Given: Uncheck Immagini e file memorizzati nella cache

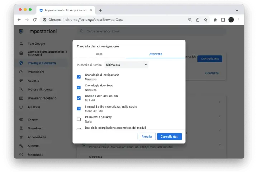Looking at the screenshot, I should (x=79, y=109).
